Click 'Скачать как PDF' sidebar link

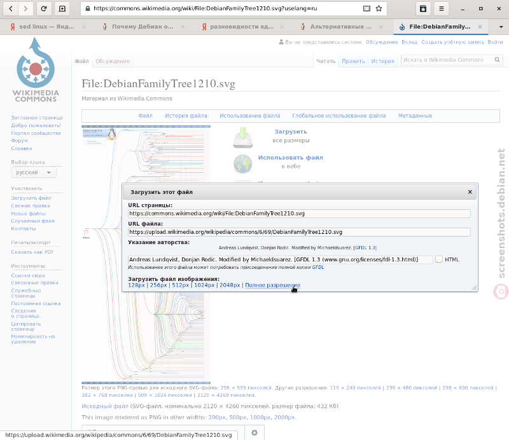(x=32, y=252)
